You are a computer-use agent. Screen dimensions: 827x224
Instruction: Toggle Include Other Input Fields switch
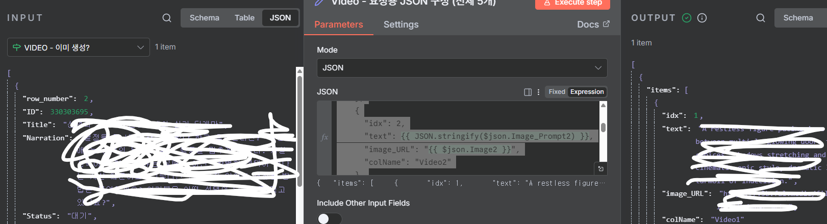329,219
